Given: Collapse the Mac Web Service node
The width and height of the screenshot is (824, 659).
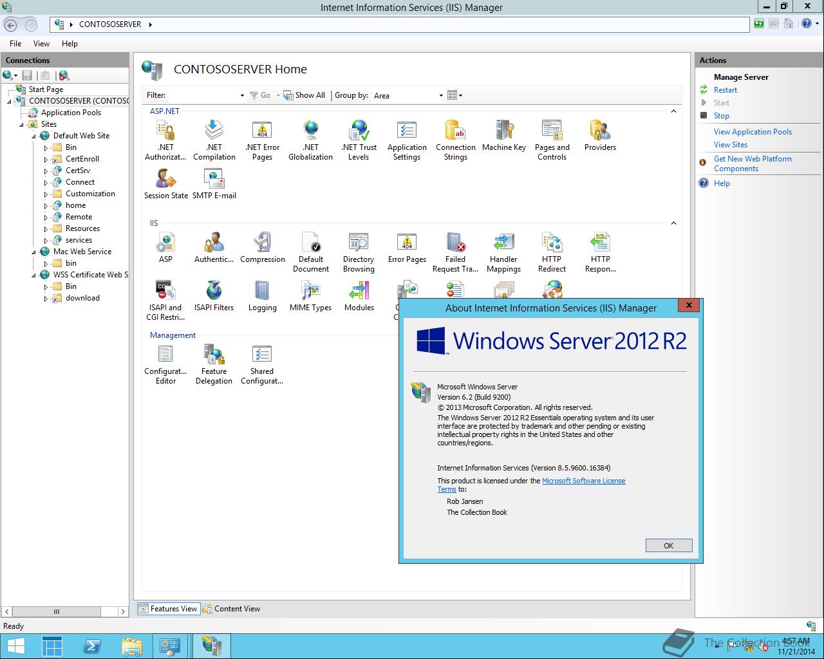Looking at the screenshot, I should pyautogui.click(x=34, y=252).
